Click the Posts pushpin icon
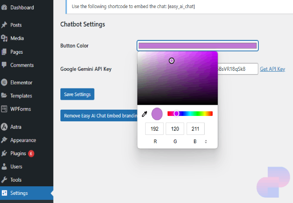This screenshot has width=293, height=203. [x=4, y=25]
